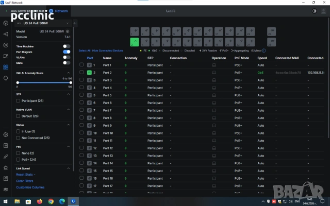
Task: Open the Client Devices icon in sidebar
Action: (6, 56)
